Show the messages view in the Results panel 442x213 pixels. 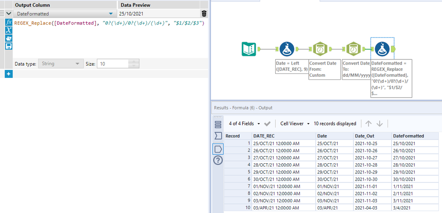(x=218, y=124)
